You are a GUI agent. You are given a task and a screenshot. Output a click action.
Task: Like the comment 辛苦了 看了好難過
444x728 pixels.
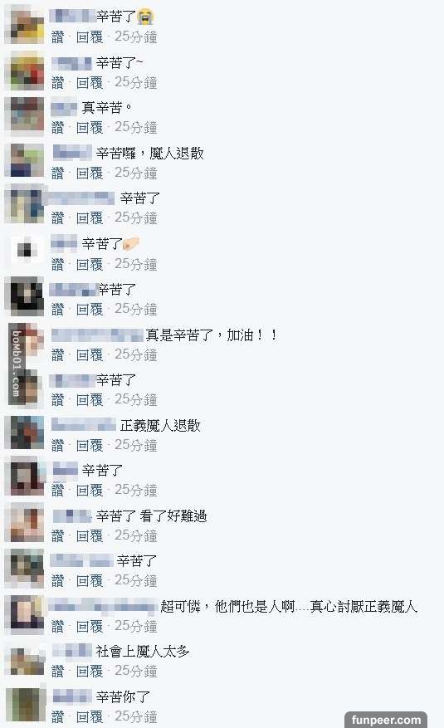point(57,535)
